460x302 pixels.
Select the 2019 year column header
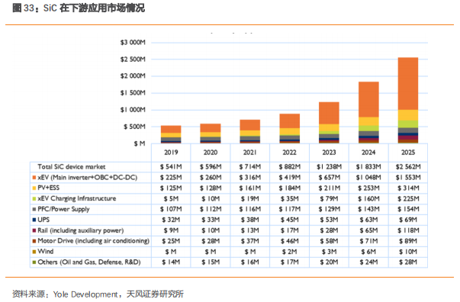coord(171,153)
